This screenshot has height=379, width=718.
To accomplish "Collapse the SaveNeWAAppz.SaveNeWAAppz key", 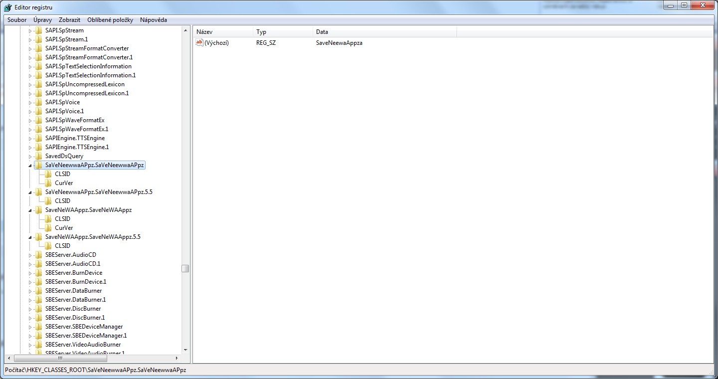I will (30, 210).
